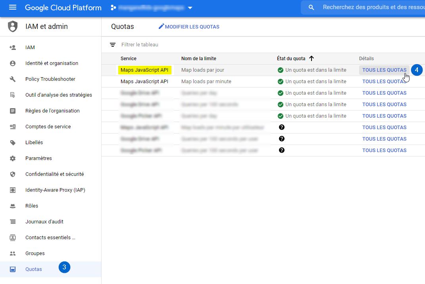Click the Modifier les quotas pencil button

[x=189, y=27]
